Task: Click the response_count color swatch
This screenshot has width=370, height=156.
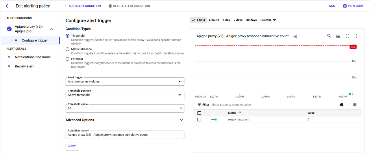Action: point(214,119)
